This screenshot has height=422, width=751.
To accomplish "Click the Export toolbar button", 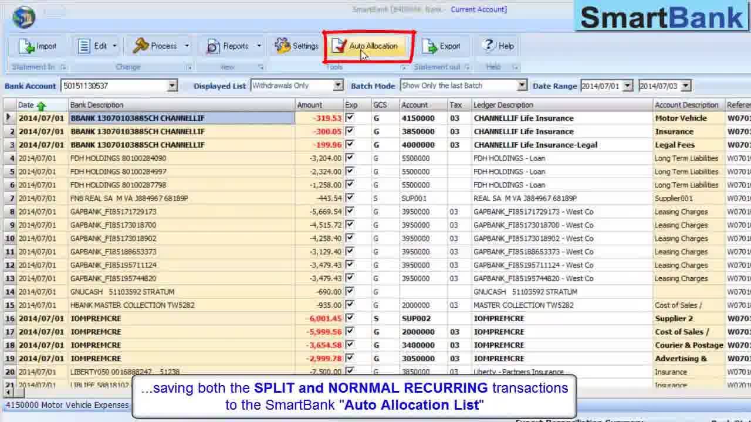I will [x=442, y=46].
